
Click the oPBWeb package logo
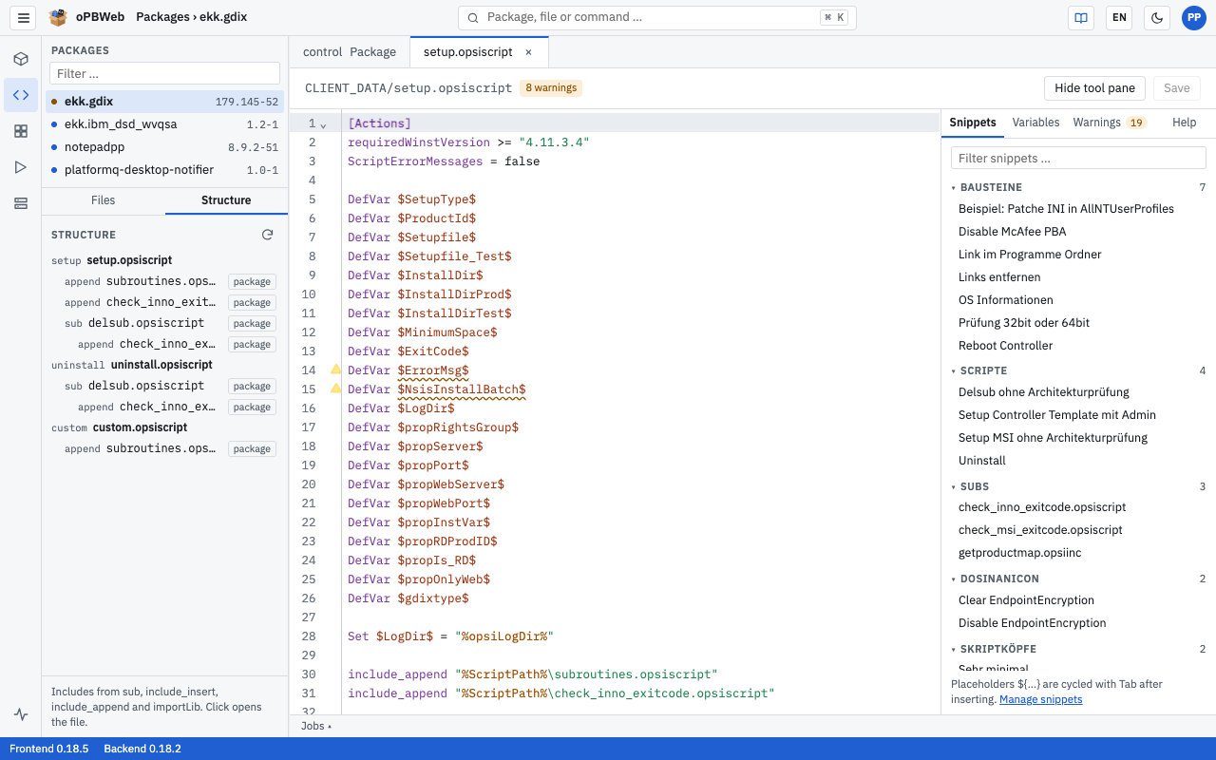click(58, 17)
